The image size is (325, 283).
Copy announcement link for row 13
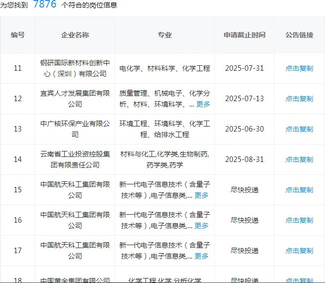pyautogui.click(x=299, y=129)
